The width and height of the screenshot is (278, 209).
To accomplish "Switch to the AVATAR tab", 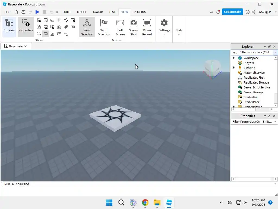I will (98, 12).
